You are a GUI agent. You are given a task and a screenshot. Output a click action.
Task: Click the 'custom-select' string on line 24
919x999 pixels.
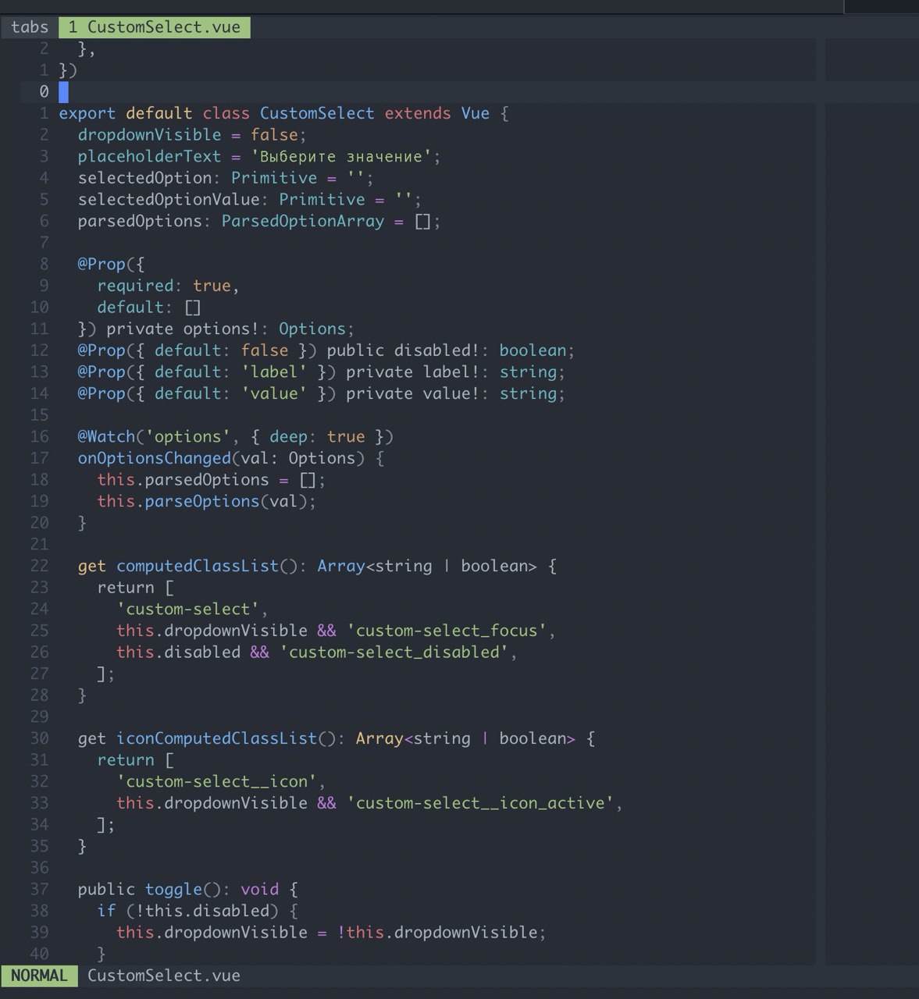(x=188, y=610)
